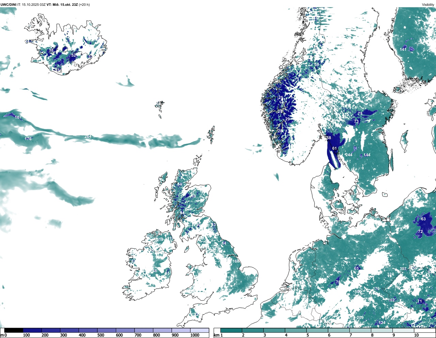Screen dimensions: 436x338
Task: Pick the dark teal 1–2 km legend swatch
Action: pyautogui.click(x=231, y=330)
